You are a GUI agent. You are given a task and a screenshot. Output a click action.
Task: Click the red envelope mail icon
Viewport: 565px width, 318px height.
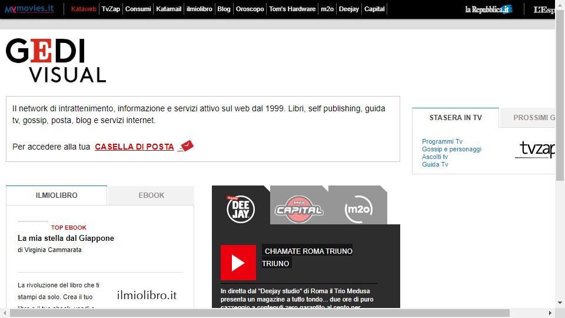click(187, 146)
